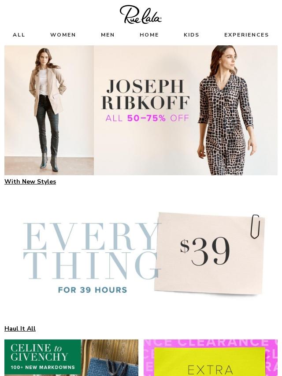Image resolution: width=282 pixels, height=376 pixels.
Task: Open the EXPERIENCES category
Action: click(x=246, y=35)
